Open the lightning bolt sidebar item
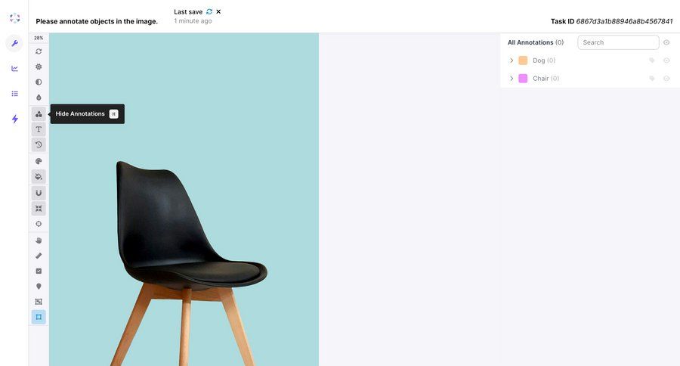The width and height of the screenshot is (680, 366). [x=15, y=119]
